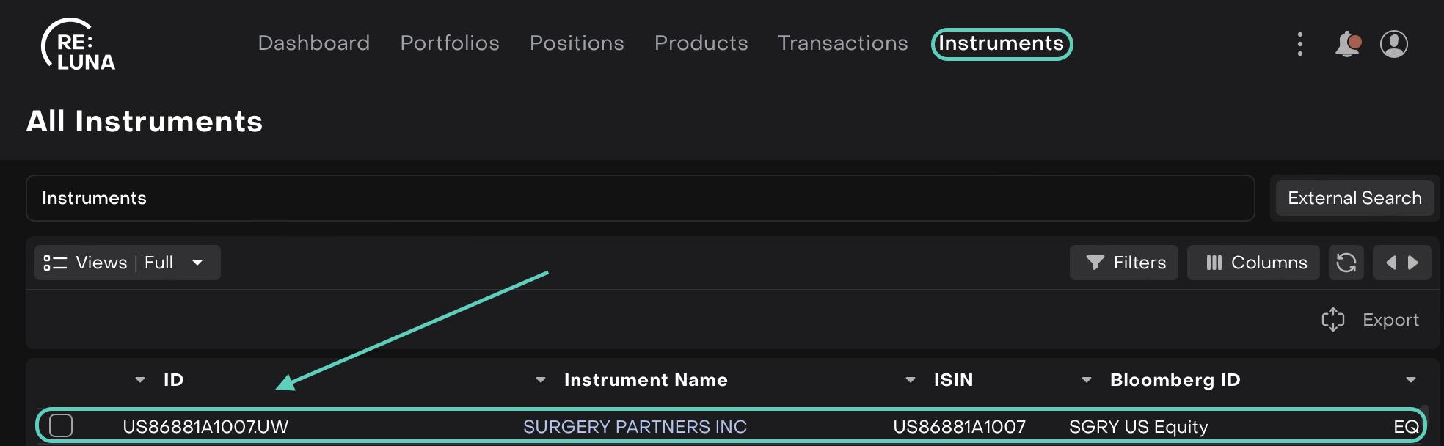Open the Bloomberg ID column menu arrow
Screen dimensions: 1444x446
coord(1087,380)
